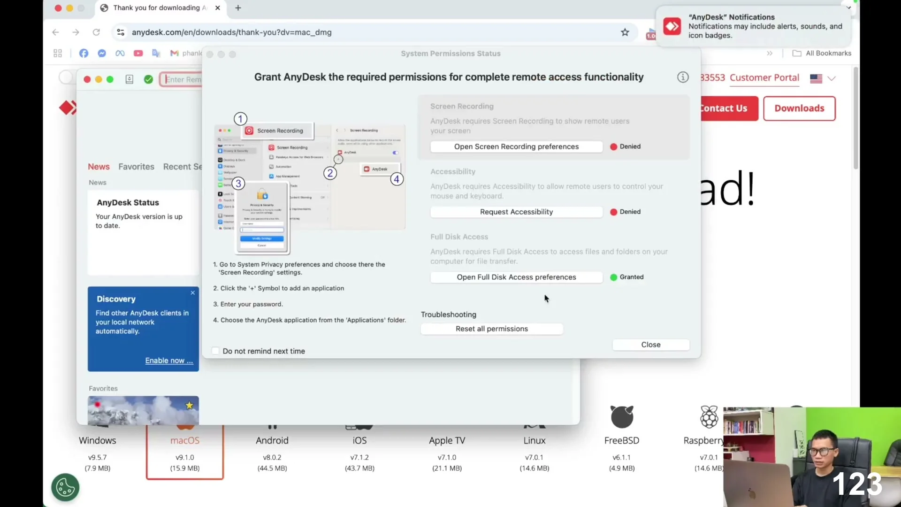Image resolution: width=901 pixels, height=507 pixels.
Task: Close the System Permissions Status dialog
Action: pyautogui.click(x=651, y=345)
